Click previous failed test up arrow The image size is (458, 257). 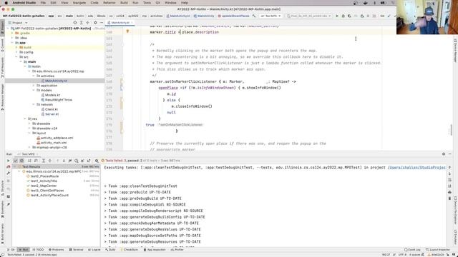57,161
